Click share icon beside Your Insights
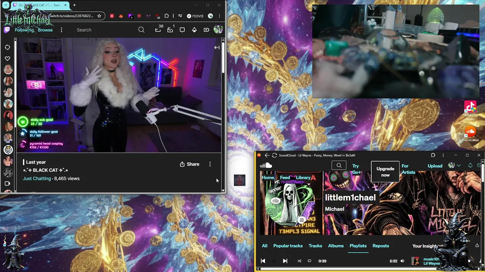Image resolution: width=485 pixels, height=272 pixels. [x=477, y=246]
